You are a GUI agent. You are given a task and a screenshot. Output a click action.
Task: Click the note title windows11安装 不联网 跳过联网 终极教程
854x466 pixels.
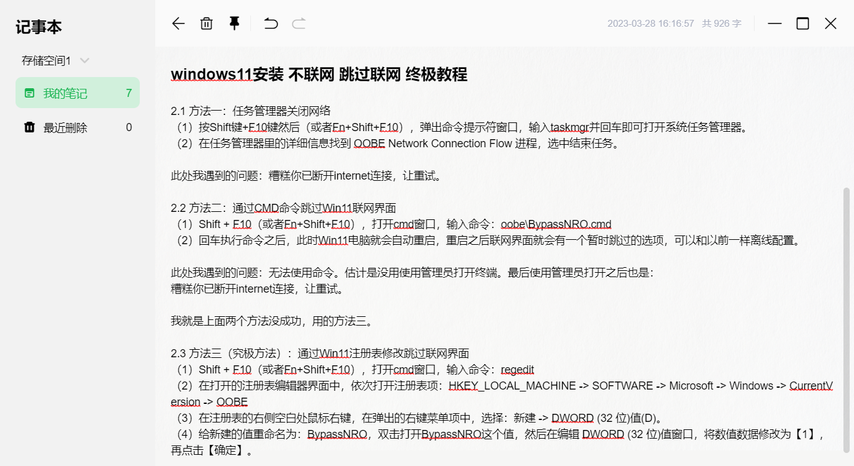pos(319,75)
